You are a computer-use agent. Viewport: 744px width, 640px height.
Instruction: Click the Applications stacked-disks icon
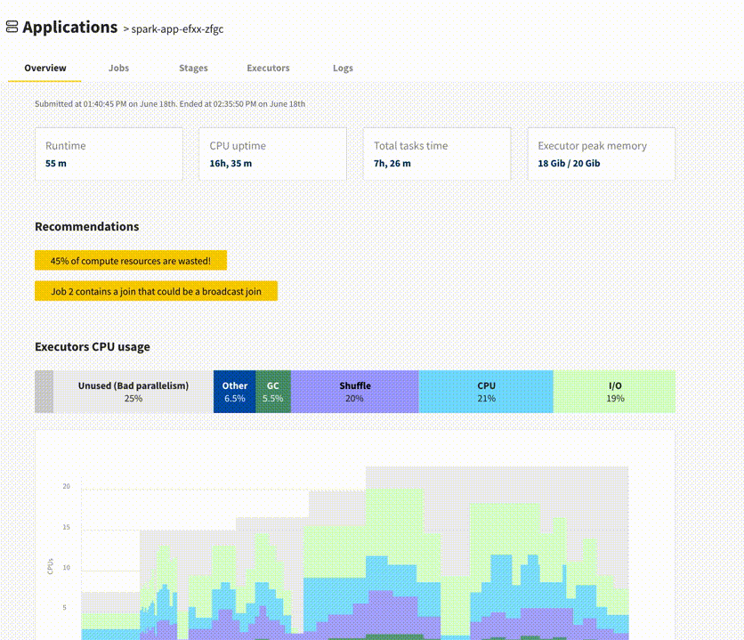click(x=11, y=27)
